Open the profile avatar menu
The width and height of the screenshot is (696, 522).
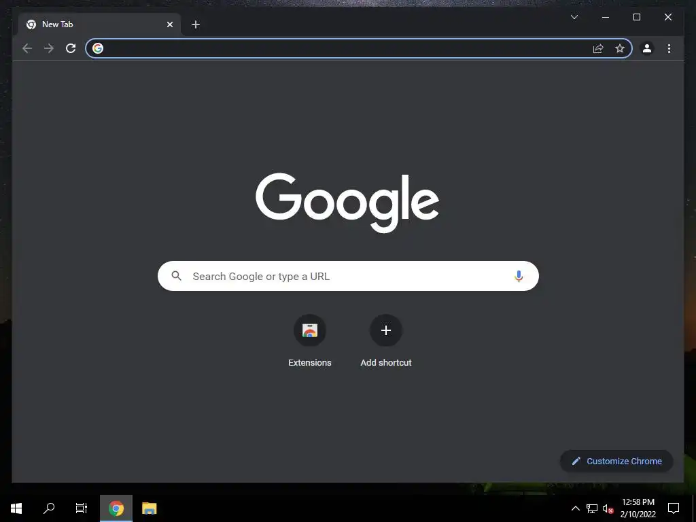647,48
